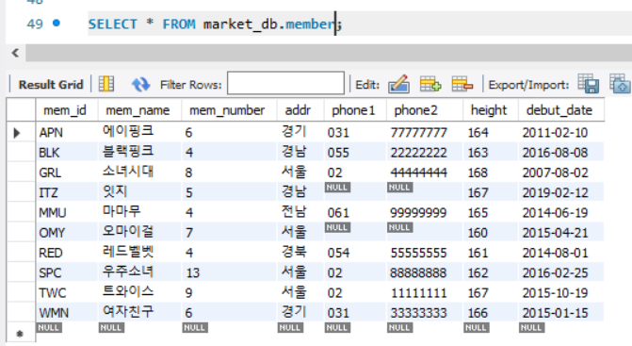This screenshot has width=632, height=346.
Task: Place cursor in SELECT query on line 49
Action: pos(215,24)
